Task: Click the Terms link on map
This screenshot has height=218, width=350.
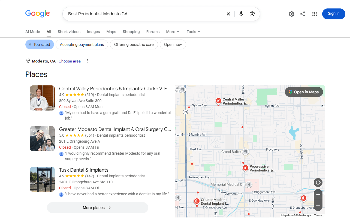Action: coord(318,216)
